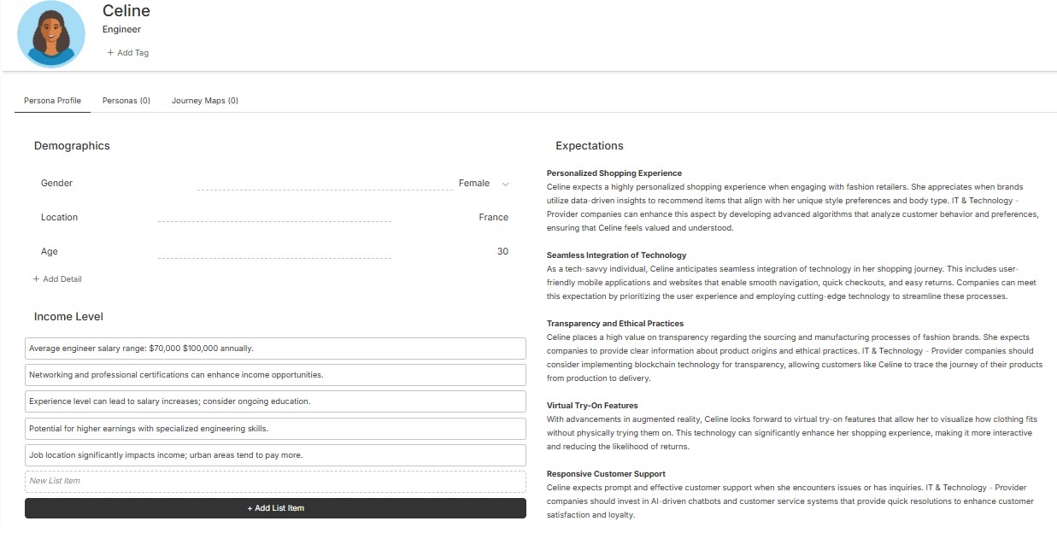This screenshot has width=1057, height=533.
Task: Click the persona name Celine
Action: click(126, 11)
